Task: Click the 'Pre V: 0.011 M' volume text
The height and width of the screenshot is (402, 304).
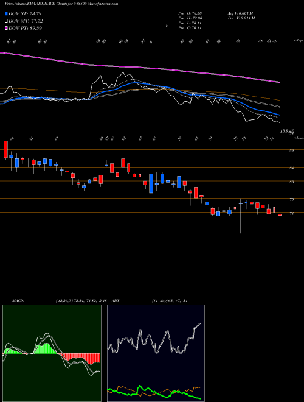Action: coord(241,18)
